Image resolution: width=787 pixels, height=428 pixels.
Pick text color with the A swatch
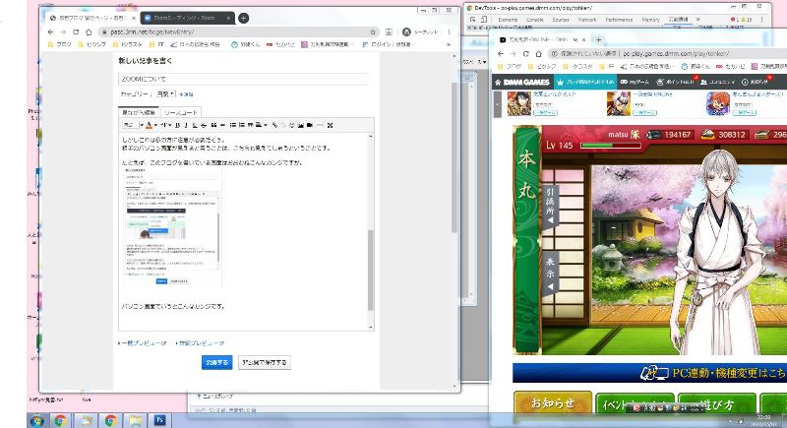point(149,125)
